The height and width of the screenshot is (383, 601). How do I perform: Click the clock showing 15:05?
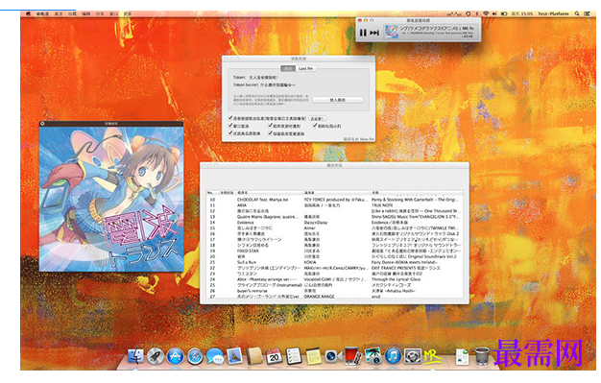pos(522,13)
